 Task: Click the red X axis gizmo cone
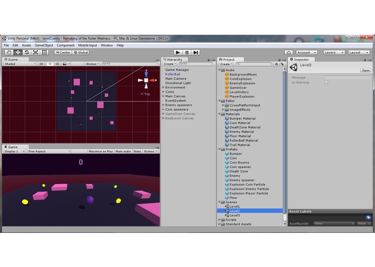tap(152, 80)
